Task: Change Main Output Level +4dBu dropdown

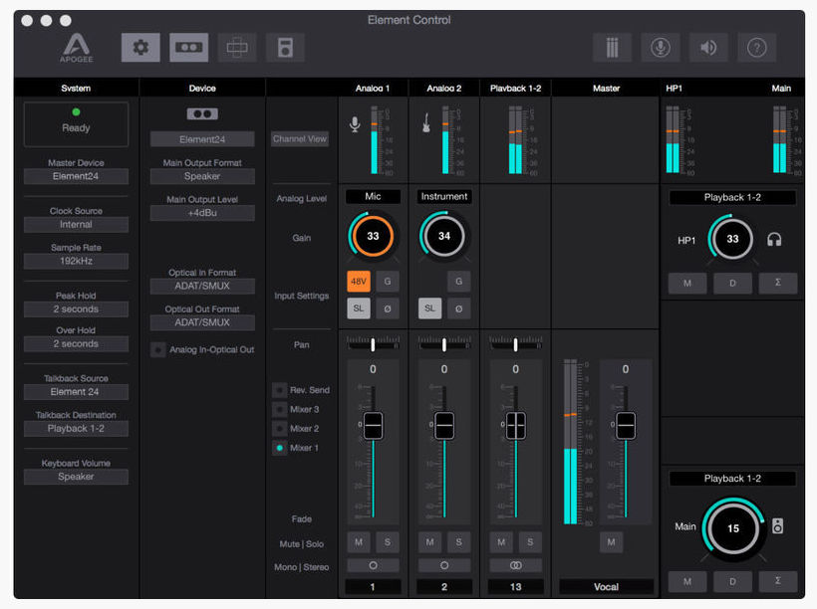Action: click(202, 213)
